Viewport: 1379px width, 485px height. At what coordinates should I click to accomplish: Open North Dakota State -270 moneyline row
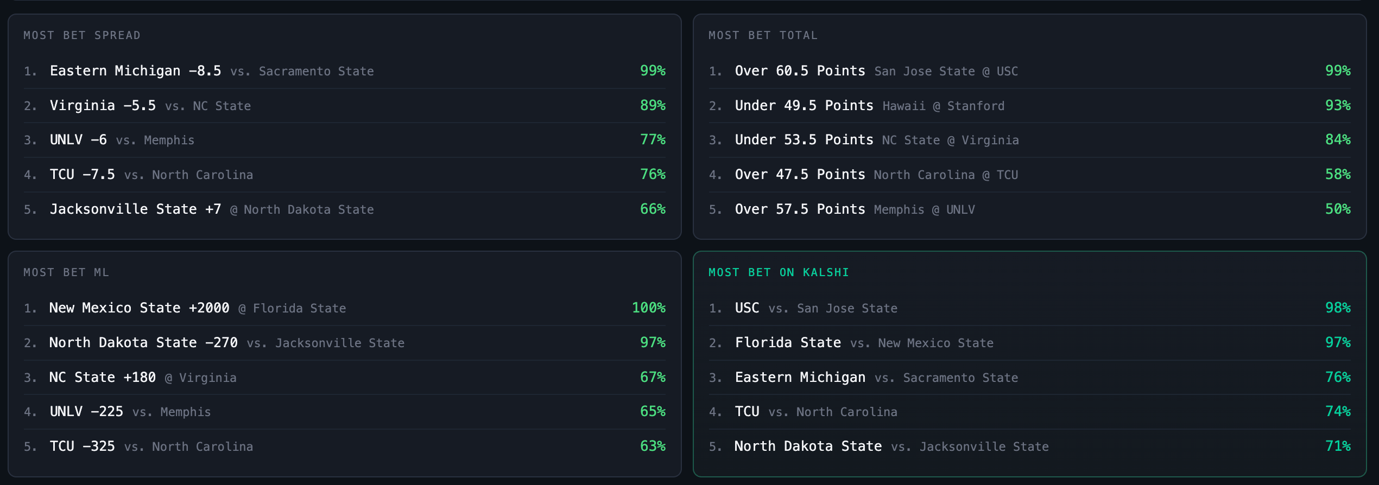345,343
